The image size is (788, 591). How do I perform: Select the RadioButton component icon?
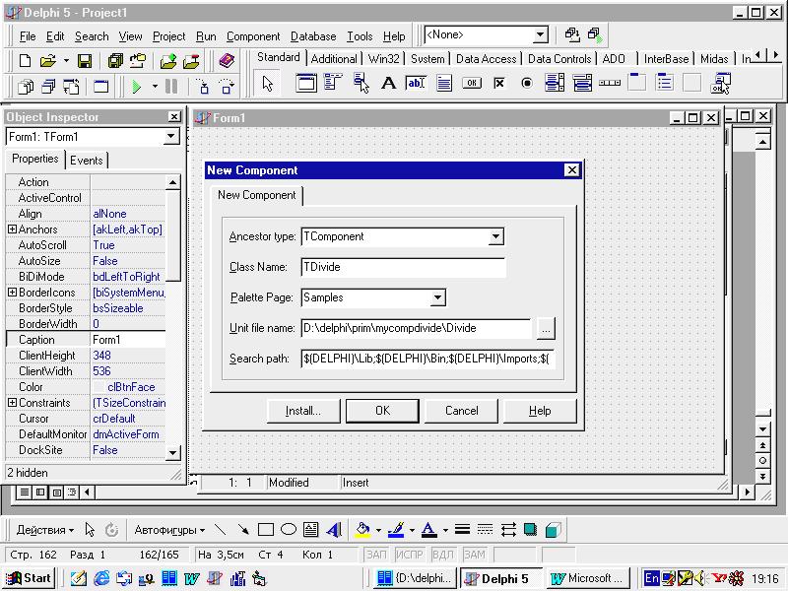point(527,83)
